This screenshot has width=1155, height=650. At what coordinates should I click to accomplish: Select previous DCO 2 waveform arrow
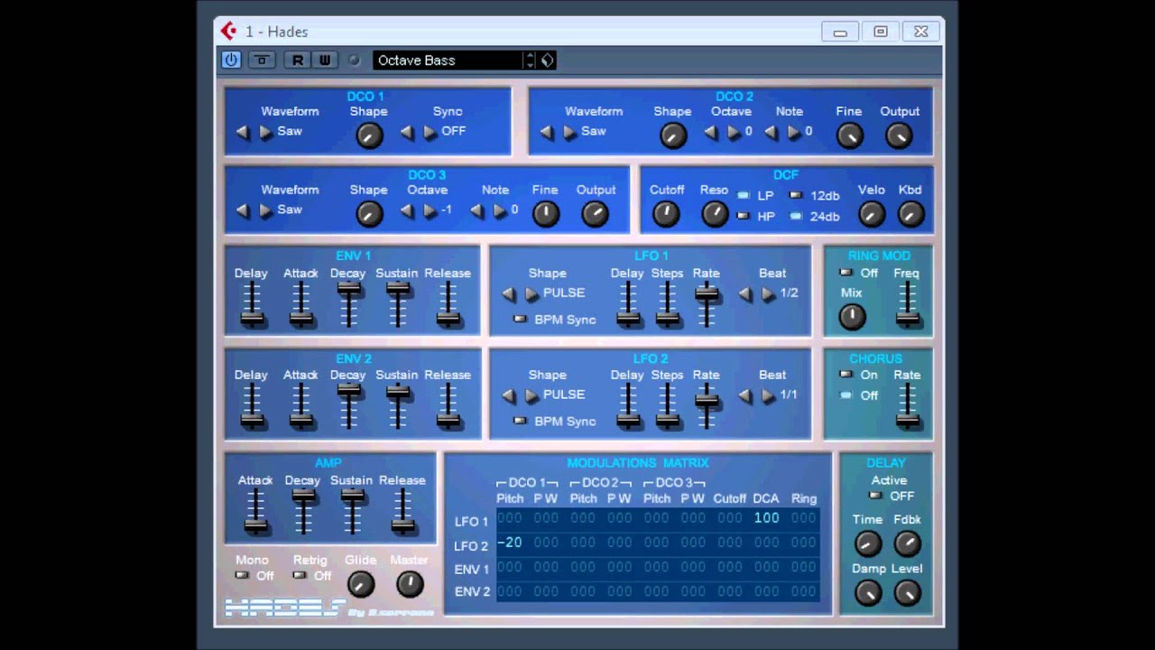547,132
